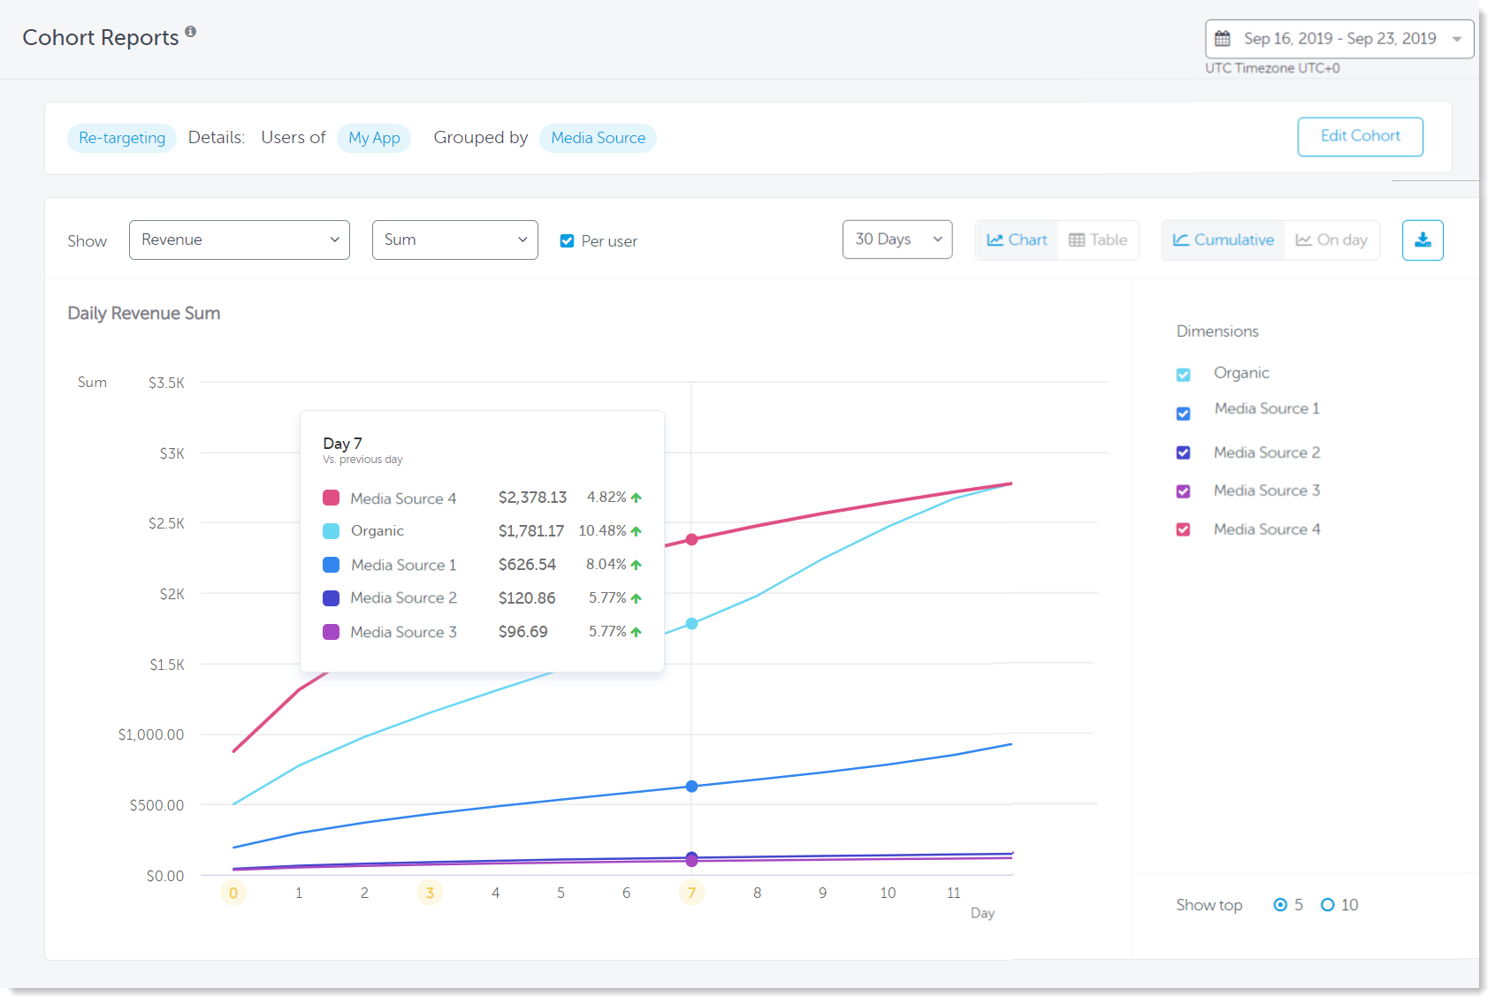The height and width of the screenshot is (1004, 1495).
Task: Click Media Source 1 data point at day 7
Action: 691,787
